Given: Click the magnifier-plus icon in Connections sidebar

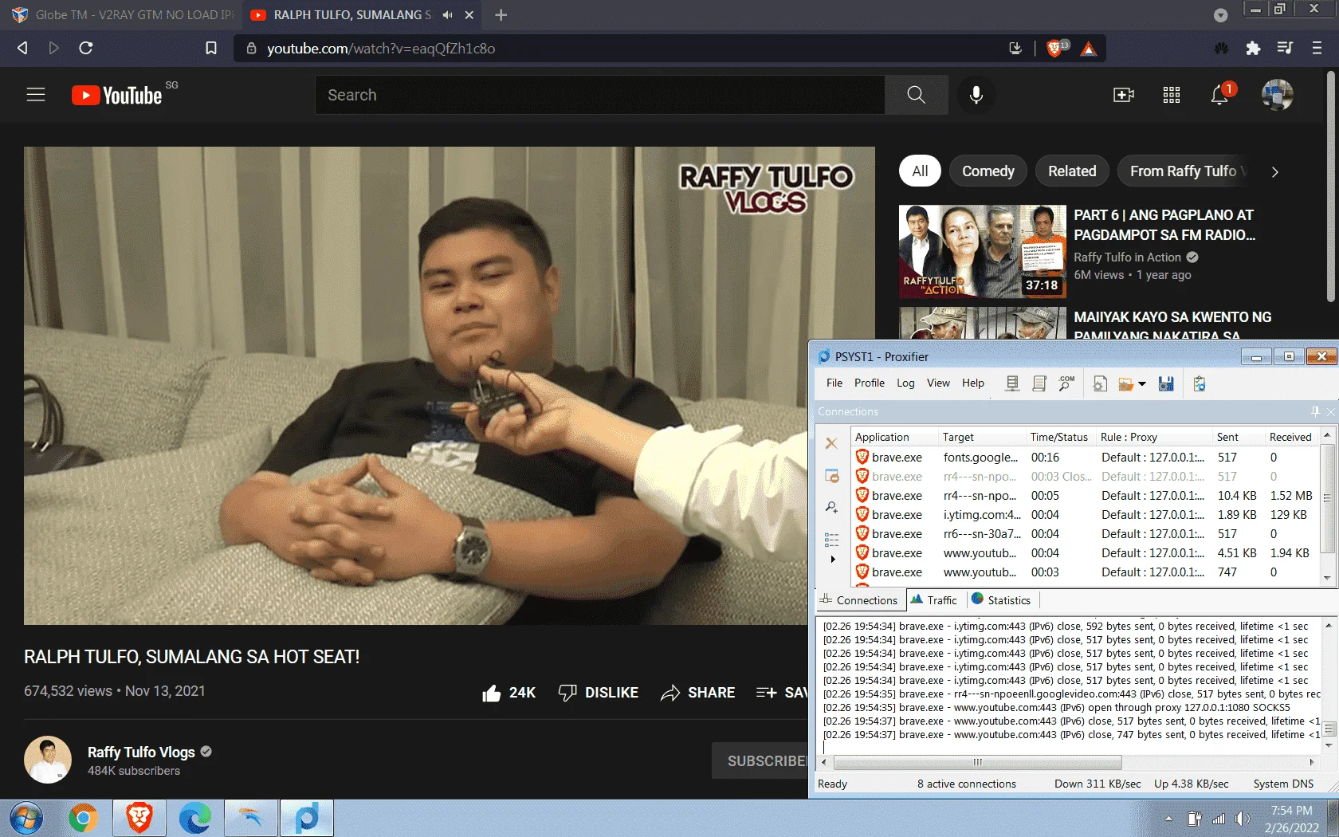Looking at the screenshot, I should pos(831,507).
